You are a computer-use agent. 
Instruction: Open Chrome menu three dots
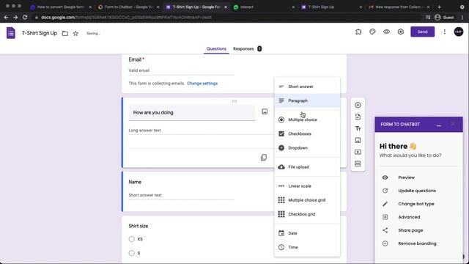point(462,18)
